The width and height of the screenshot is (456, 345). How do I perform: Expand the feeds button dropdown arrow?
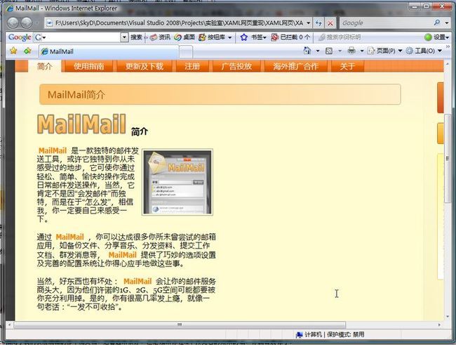[340, 51]
